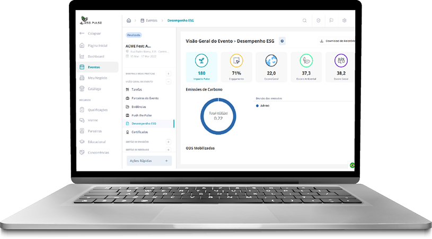Image resolution: width=432 pixels, height=239 pixels.
Task: Expand Ações Rápidas with the plus
Action: (166, 160)
